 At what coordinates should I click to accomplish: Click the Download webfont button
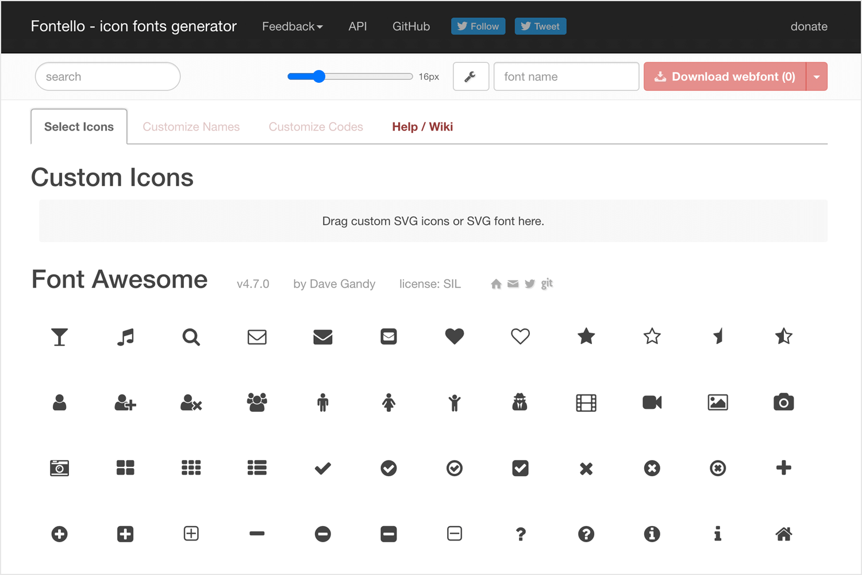[725, 76]
